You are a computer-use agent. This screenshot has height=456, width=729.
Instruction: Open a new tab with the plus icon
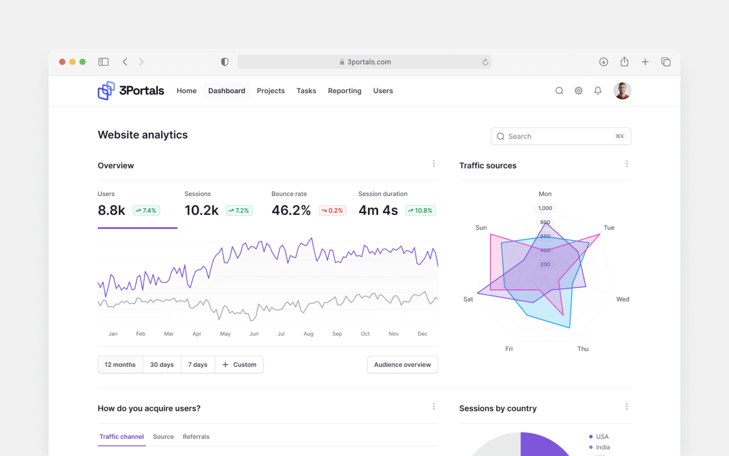click(x=645, y=61)
